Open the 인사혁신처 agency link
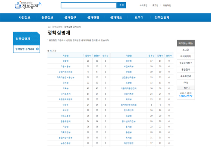 point(128,110)
